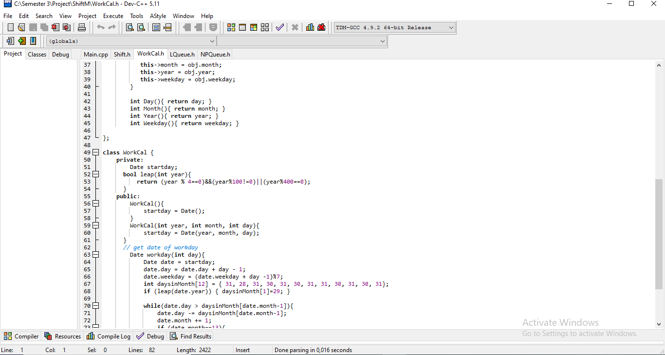Open the Edit menu
665x355 pixels.
click(x=24, y=16)
